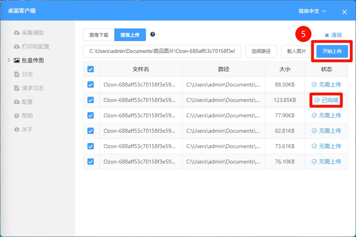Click the cloud icon beside 采集辅助

click(17, 33)
